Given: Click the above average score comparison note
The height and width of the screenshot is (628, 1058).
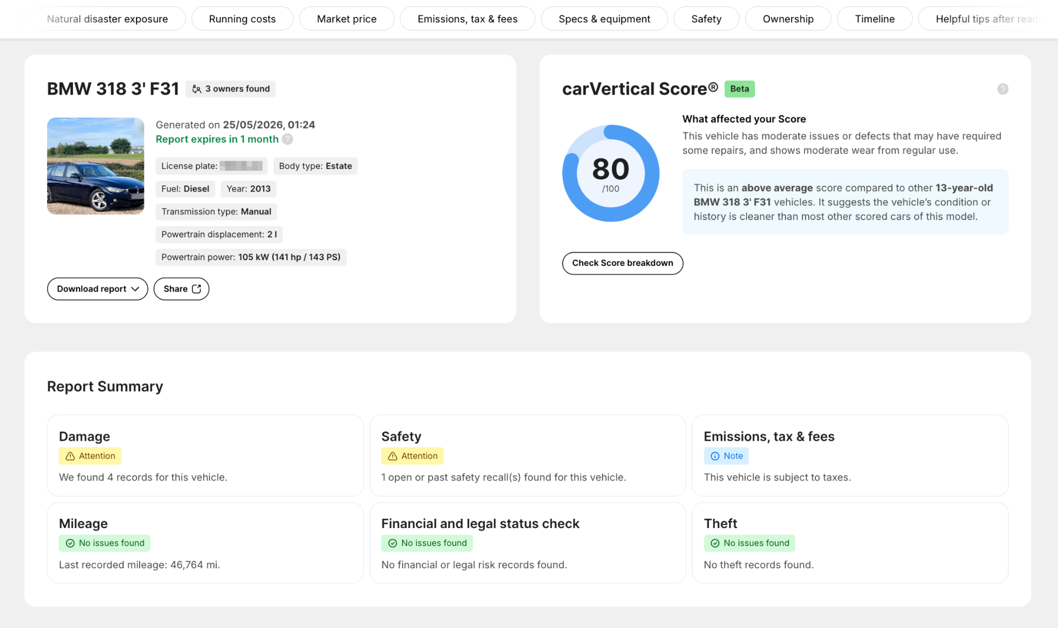Looking at the screenshot, I should click(845, 202).
